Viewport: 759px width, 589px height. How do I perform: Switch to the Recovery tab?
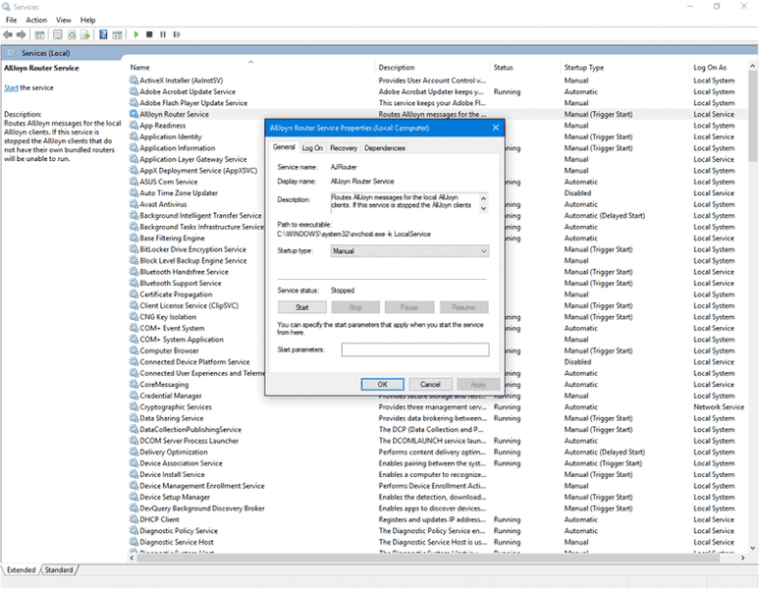tap(344, 148)
